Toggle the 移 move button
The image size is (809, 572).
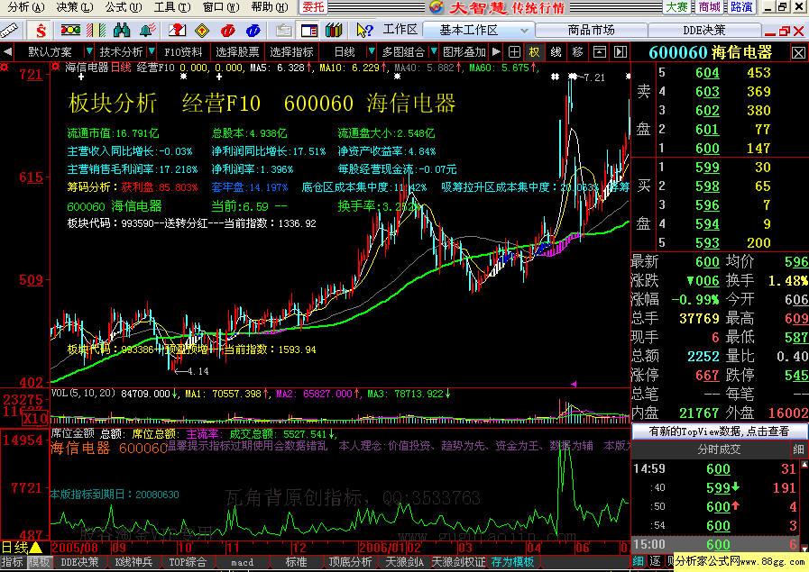[577, 51]
